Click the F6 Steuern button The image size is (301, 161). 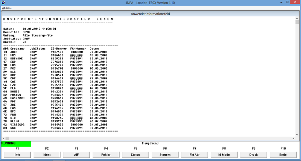165,155
